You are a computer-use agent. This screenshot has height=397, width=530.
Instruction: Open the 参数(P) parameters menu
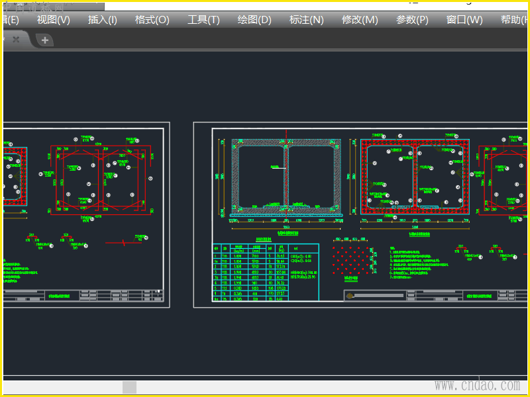[412, 20]
